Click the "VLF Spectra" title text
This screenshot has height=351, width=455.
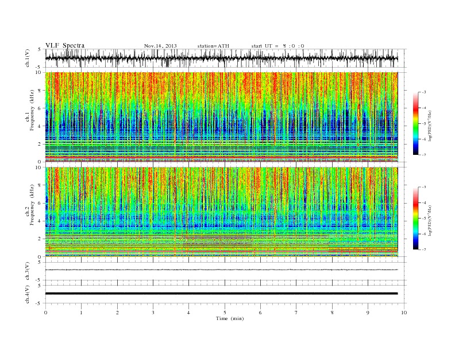point(65,45)
